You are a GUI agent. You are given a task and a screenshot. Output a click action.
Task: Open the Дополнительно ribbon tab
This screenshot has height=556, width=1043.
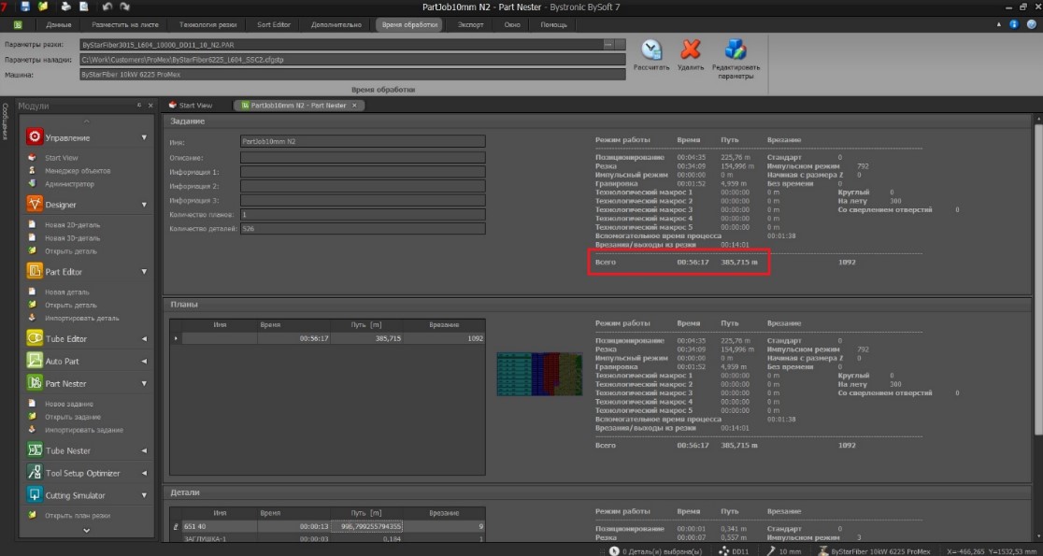(x=336, y=24)
